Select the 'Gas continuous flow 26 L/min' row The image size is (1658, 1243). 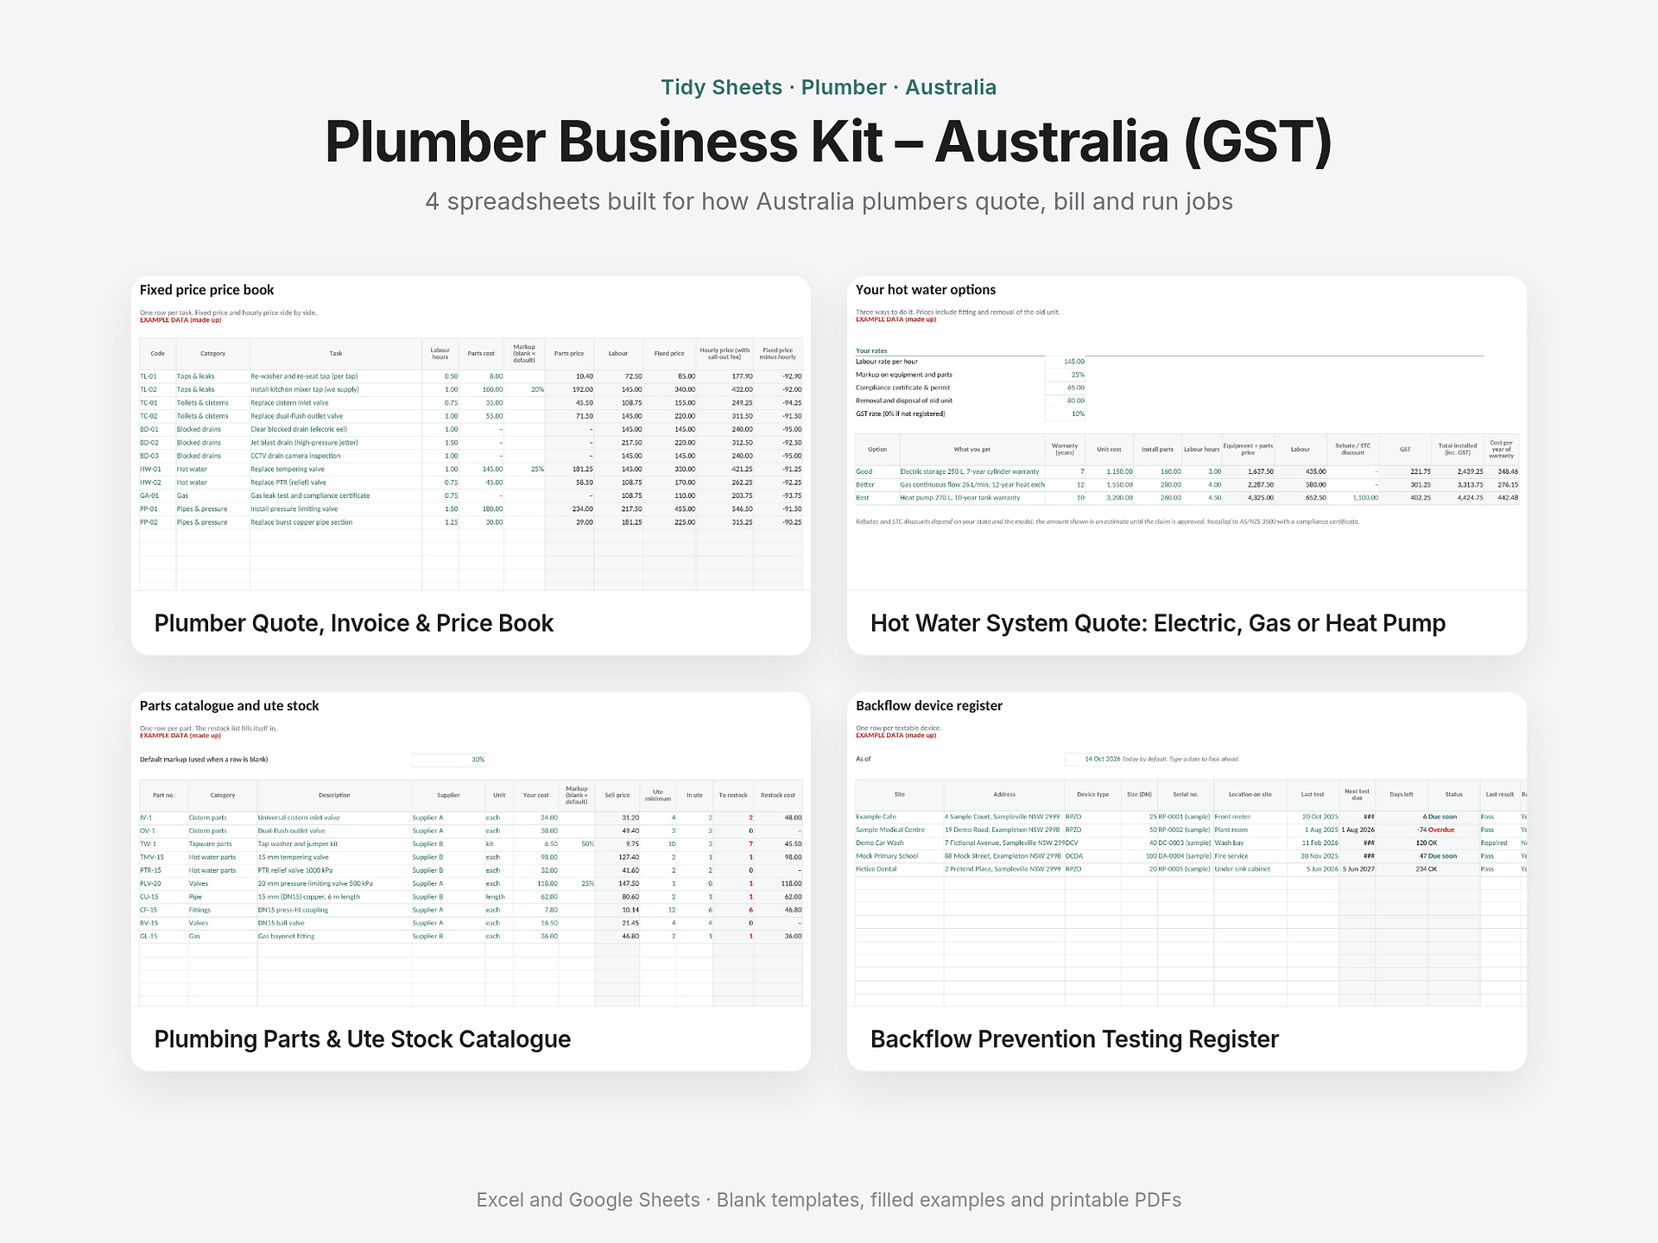coord(1187,484)
